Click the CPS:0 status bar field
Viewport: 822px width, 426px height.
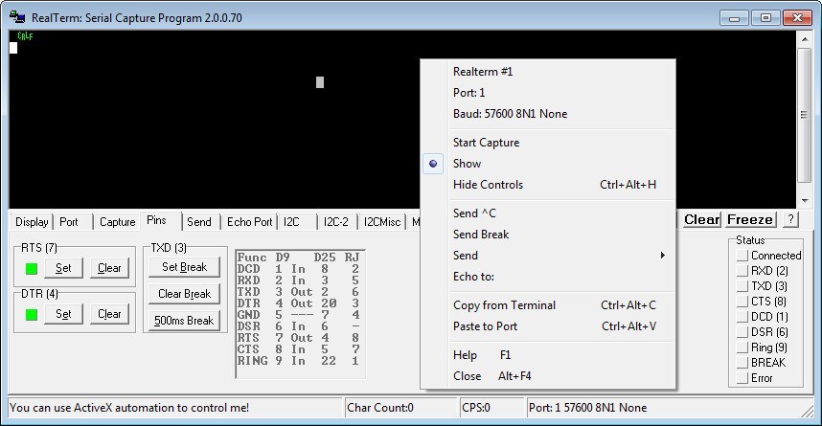(491, 408)
